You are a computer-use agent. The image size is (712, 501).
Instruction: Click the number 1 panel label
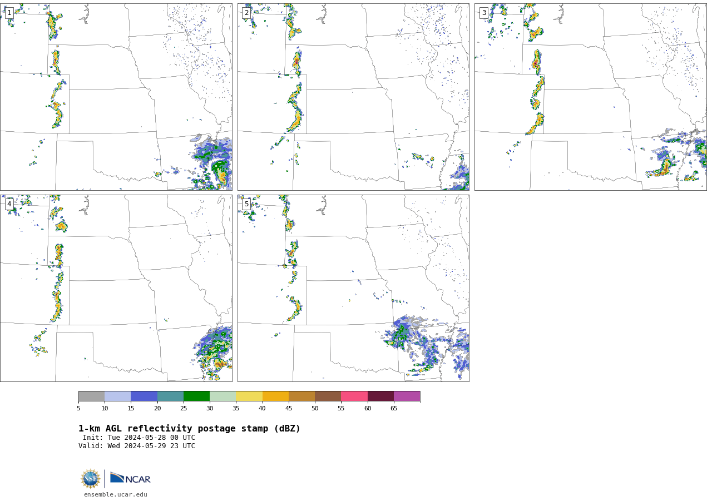pyautogui.click(x=9, y=13)
